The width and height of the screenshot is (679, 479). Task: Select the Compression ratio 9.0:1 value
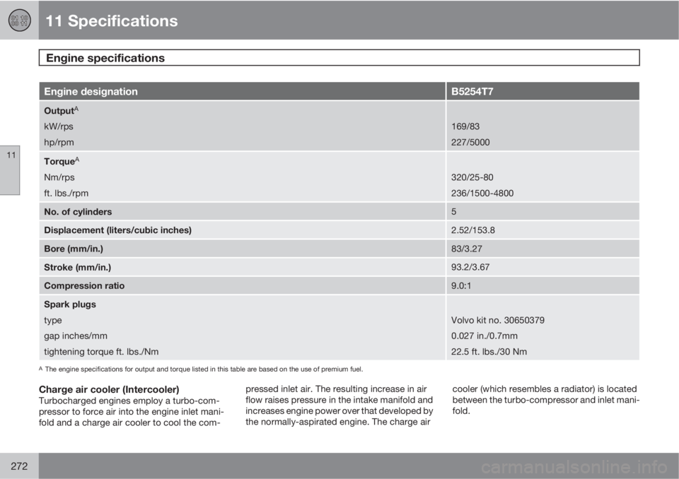click(x=463, y=285)
